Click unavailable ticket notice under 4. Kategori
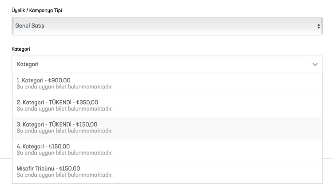333x195 pixels. (64, 153)
